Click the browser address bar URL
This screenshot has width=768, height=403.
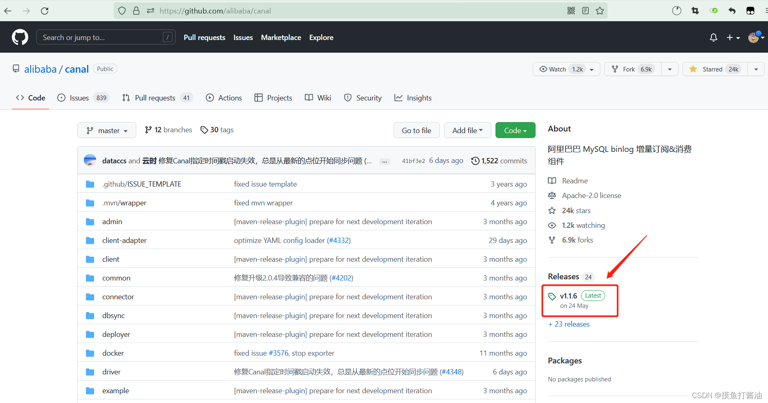pos(215,11)
